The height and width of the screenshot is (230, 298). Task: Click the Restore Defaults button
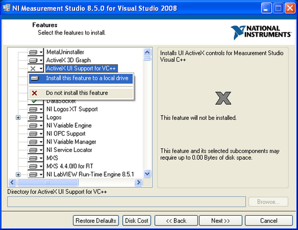click(96, 220)
